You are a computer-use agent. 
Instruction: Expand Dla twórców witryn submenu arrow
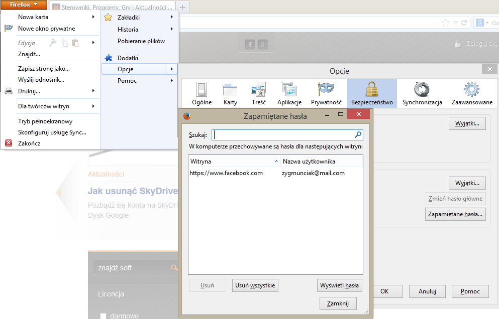coord(93,106)
